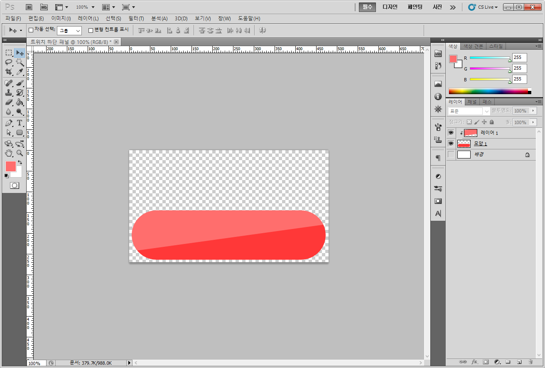Open the Histogram panel icon
The height and width of the screenshot is (368, 545).
tap(438, 84)
